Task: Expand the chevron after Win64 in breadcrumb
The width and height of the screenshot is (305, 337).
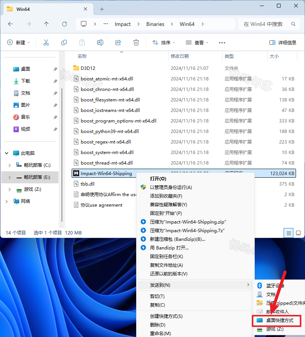Action: (203, 24)
